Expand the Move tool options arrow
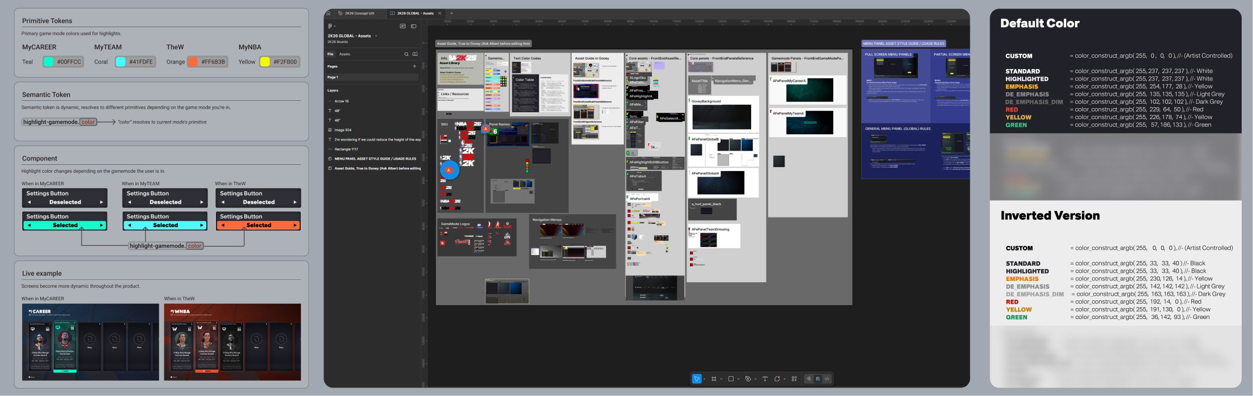 point(704,379)
